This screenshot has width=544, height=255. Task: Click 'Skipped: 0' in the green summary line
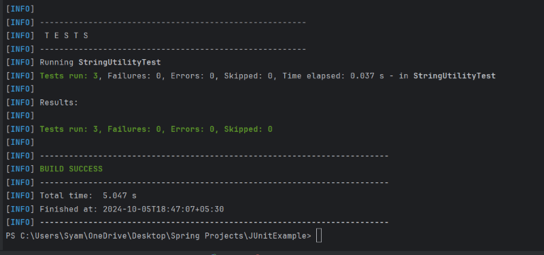[x=248, y=129]
